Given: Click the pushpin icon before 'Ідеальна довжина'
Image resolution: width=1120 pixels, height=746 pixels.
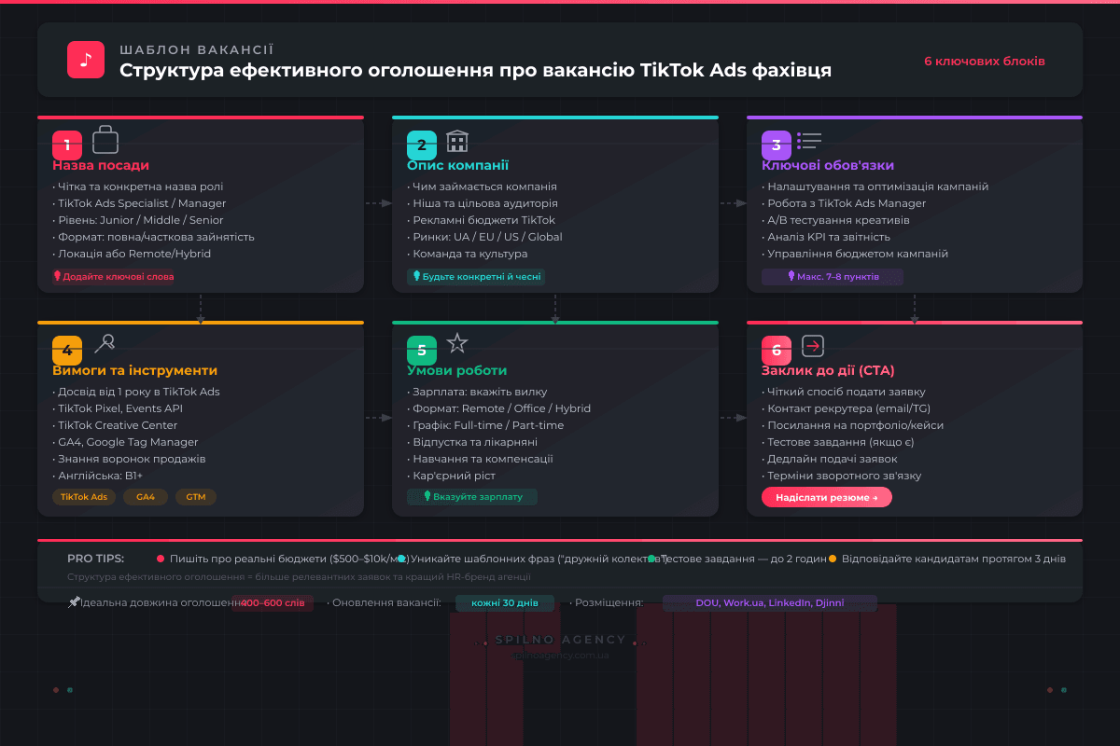Looking at the screenshot, I should pyautogui.click(x=74, y=602).
